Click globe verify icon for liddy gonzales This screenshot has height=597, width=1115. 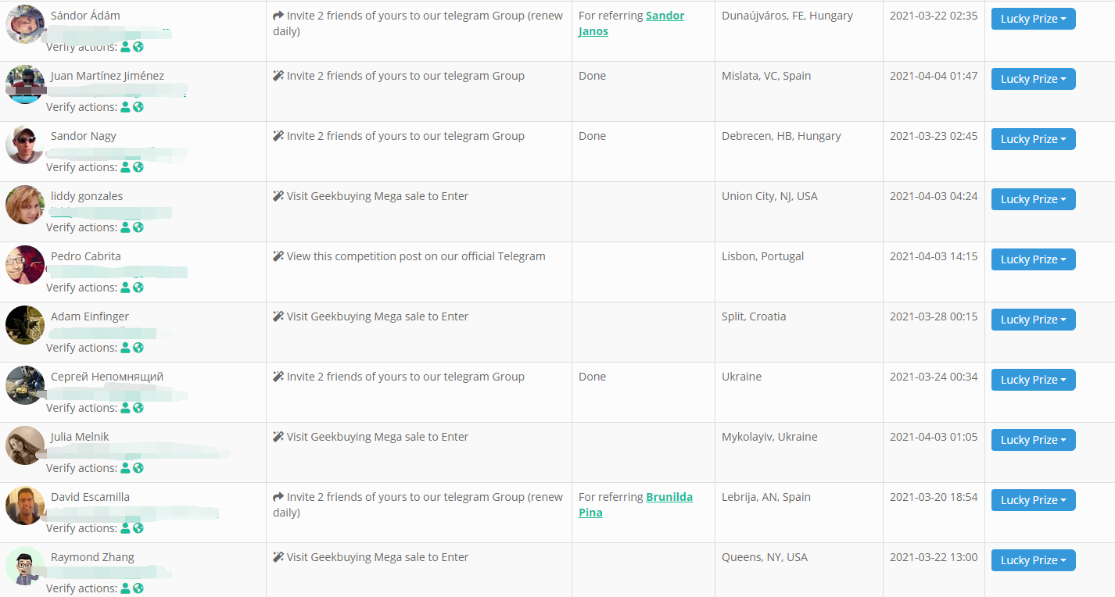(138, 227)
